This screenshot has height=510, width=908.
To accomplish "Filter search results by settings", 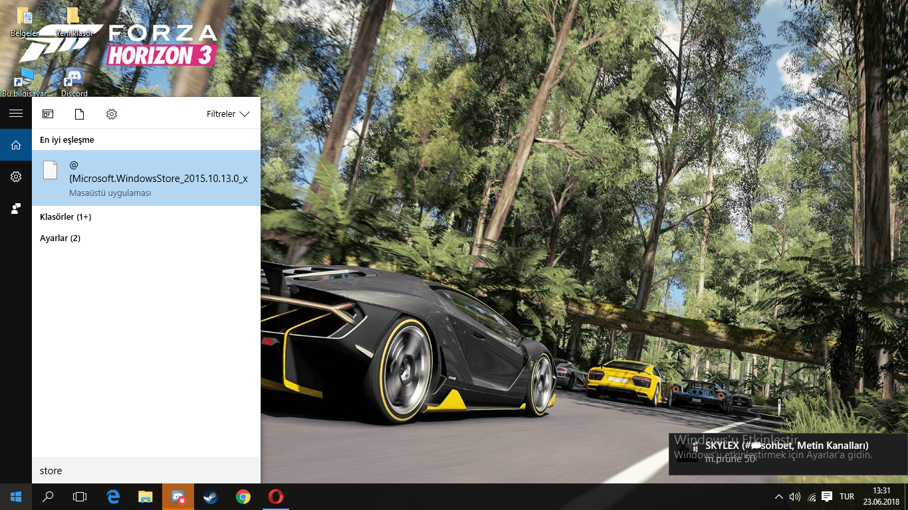I will pyautogui.click(x=112, y=114).
